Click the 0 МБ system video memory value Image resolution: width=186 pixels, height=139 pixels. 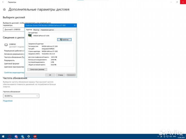pyautogui.click(x=52, y=62)
